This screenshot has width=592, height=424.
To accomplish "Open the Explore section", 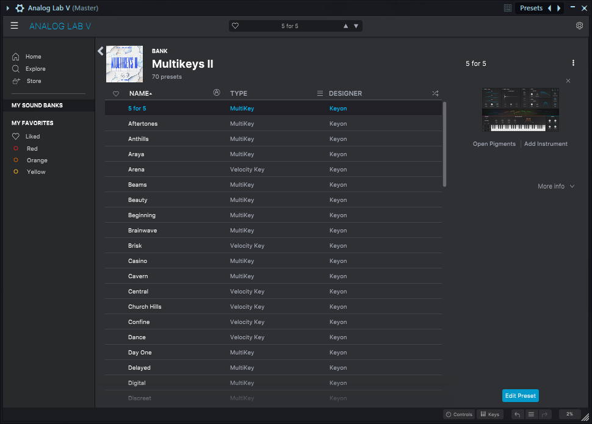I will click(29, 69).
